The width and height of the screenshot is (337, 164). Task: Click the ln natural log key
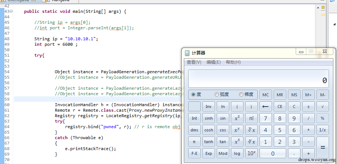coord(223,106)
